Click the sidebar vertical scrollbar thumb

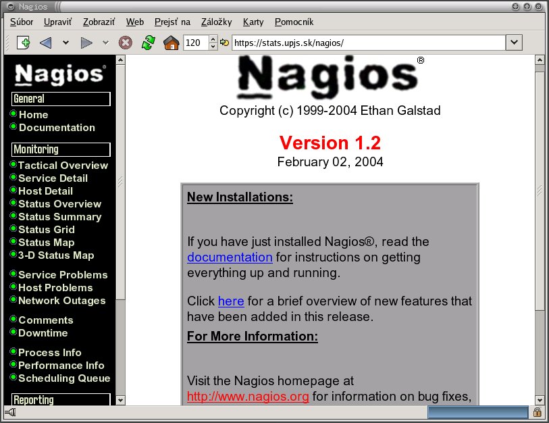[x=120, y=182]
